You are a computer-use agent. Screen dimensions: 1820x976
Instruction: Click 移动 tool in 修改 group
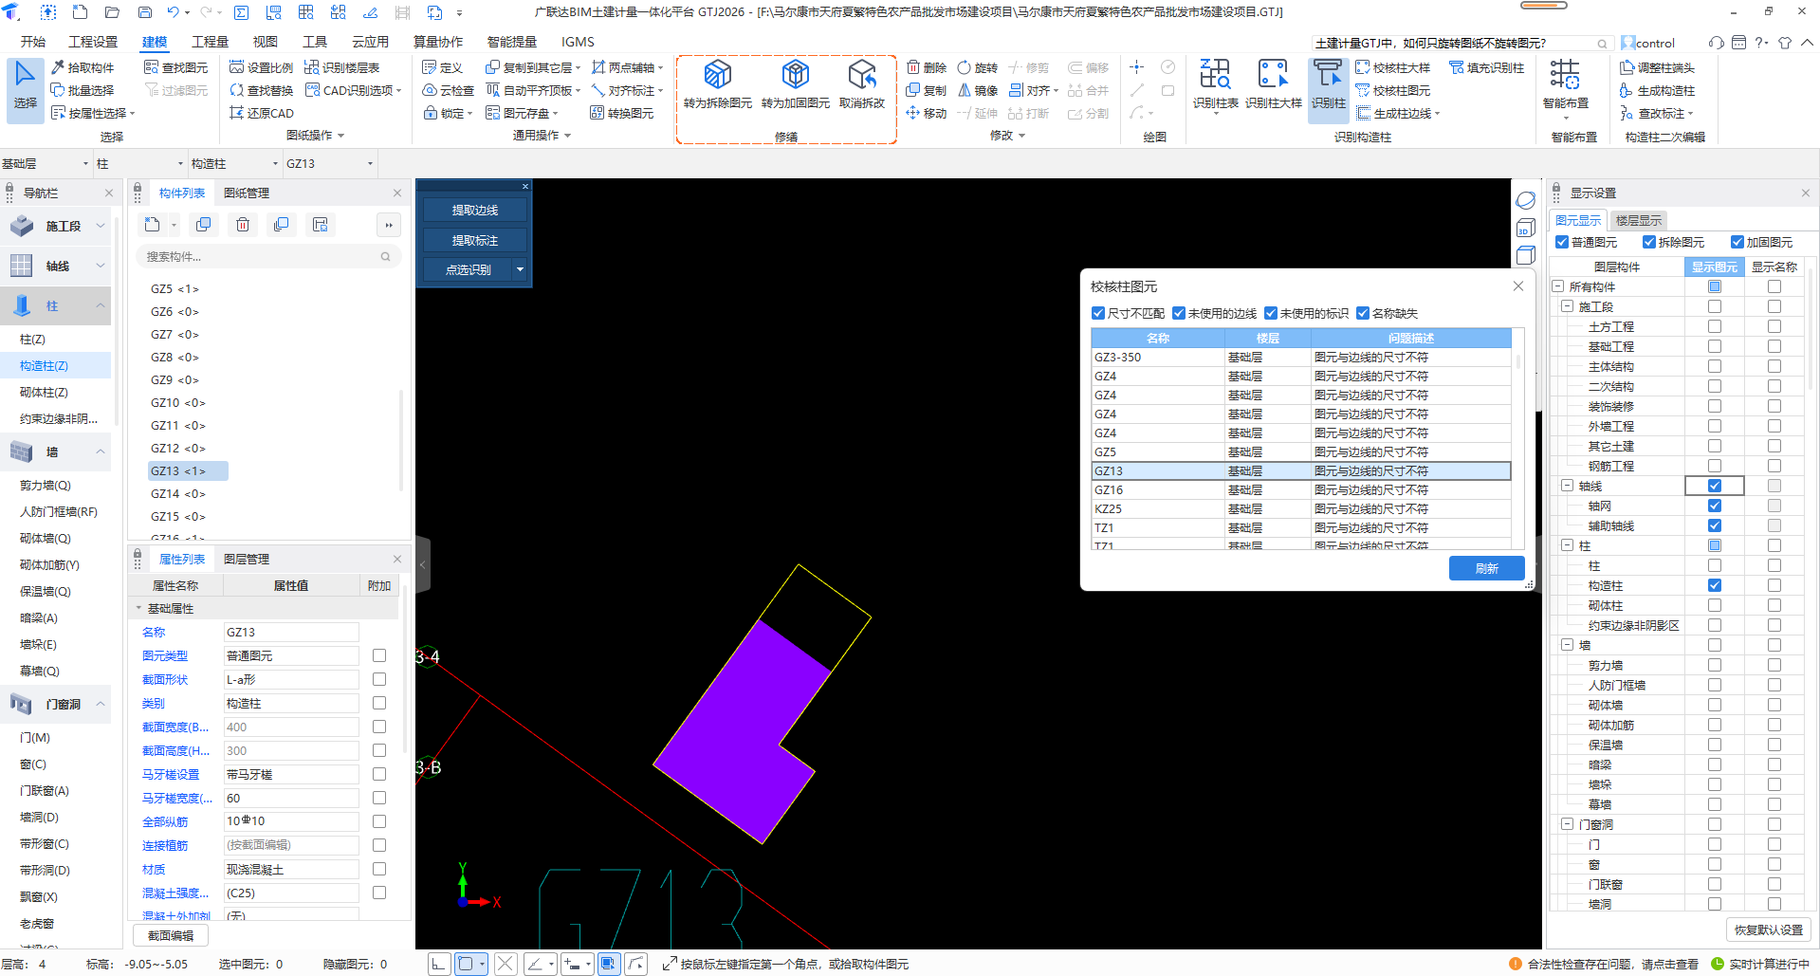(927, 113)
